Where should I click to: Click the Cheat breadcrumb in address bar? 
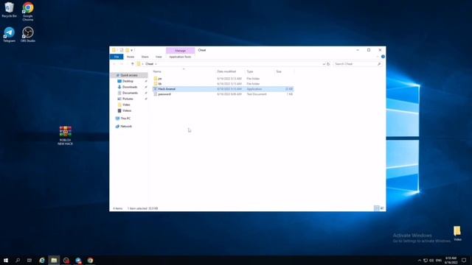tap(149, 64)
